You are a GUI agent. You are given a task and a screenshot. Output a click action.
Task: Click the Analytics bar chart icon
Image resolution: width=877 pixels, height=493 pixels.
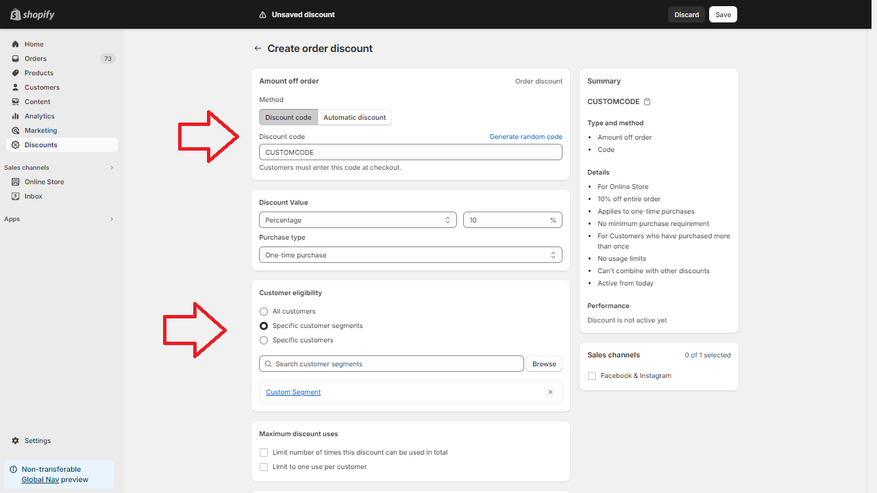click(16, 116)
